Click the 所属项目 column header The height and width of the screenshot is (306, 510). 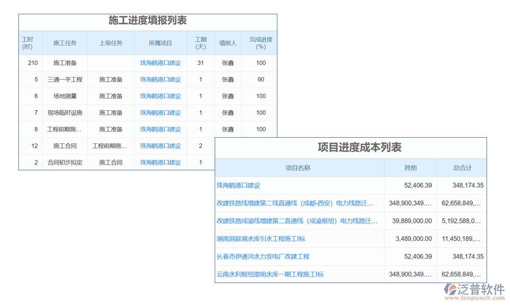click(160, 43)
